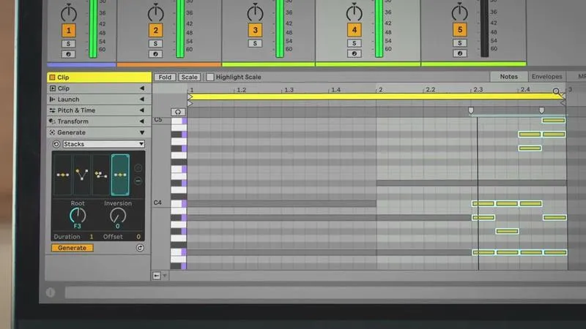Open the Stacks generator dropdown
The width and height of the screenshot is (586, 329).
tap(103, 144)
